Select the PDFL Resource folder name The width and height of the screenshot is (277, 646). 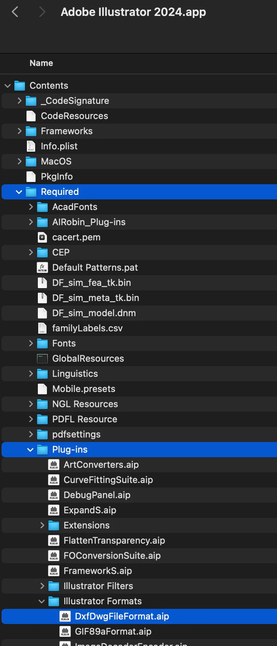point(85,419)
